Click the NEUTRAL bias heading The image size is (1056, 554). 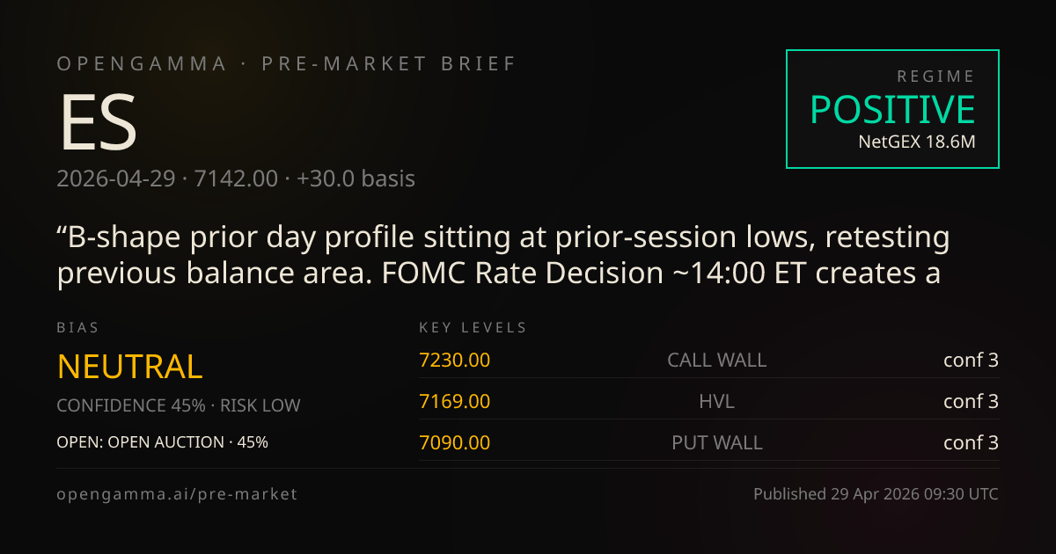[x=130, y=367]
